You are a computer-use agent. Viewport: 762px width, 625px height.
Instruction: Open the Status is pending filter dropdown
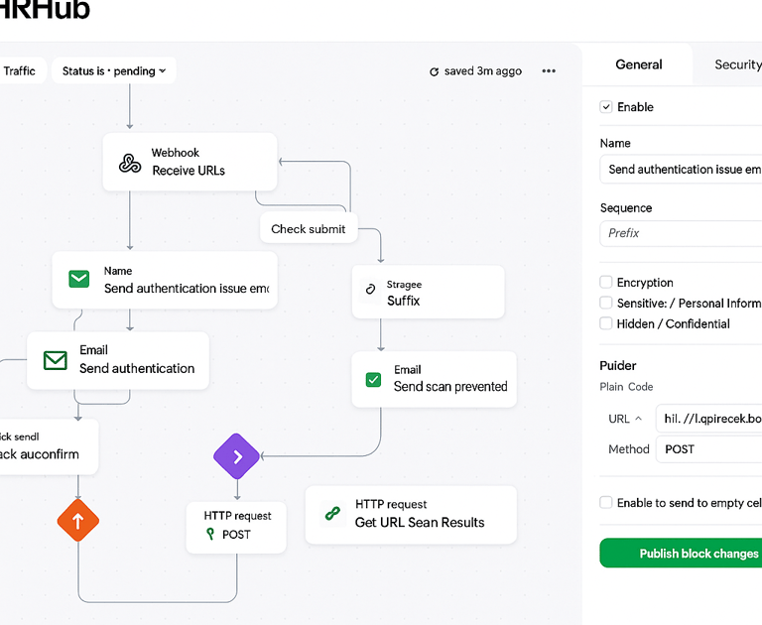click(x=113, y=71)
